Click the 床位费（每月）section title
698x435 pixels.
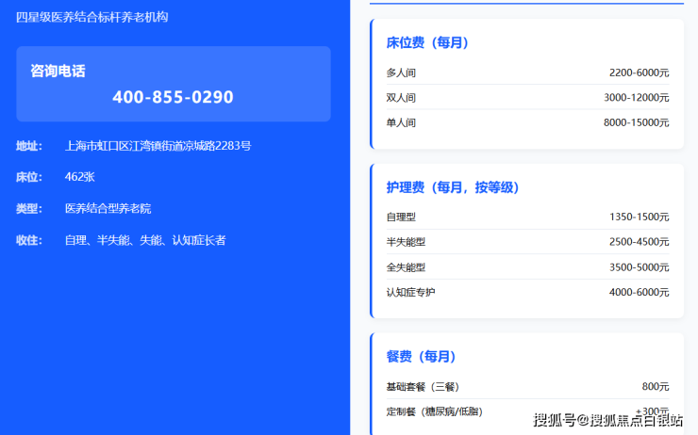click(427, 42)
